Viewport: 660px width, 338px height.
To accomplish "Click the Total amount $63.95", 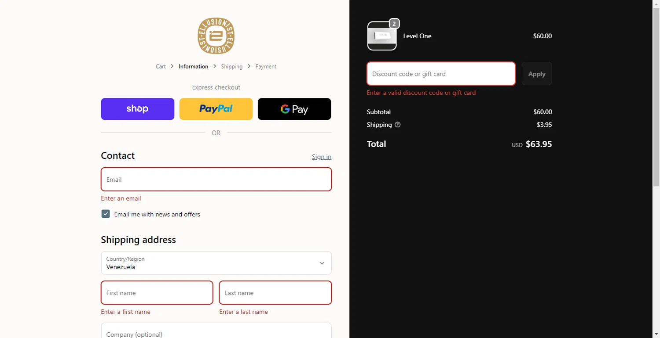I will [x=539, y=144].
